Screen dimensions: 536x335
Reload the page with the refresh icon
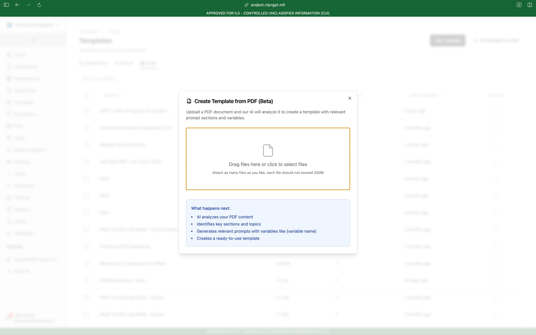click(x=39, y=5)
